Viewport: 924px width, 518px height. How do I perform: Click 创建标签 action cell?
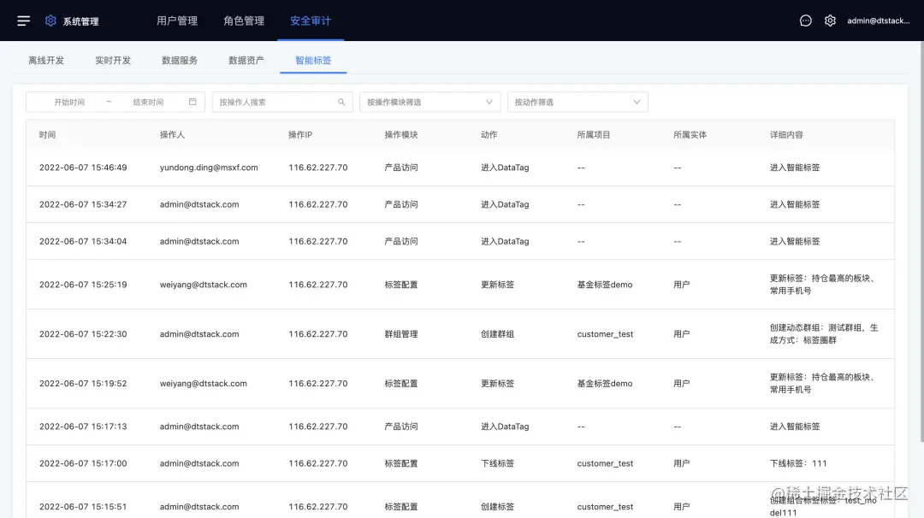497,506
